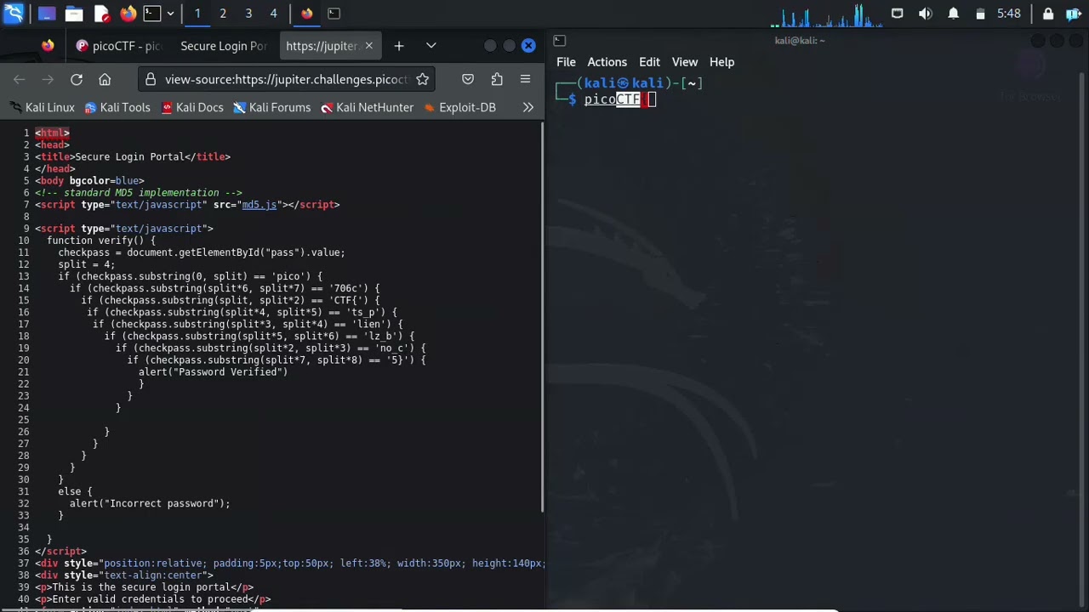Image resolution: width=1089 pixels, height=612 pixels.
Task: Lock the screen with padlock icon
Action: (x=1048, y=14)
